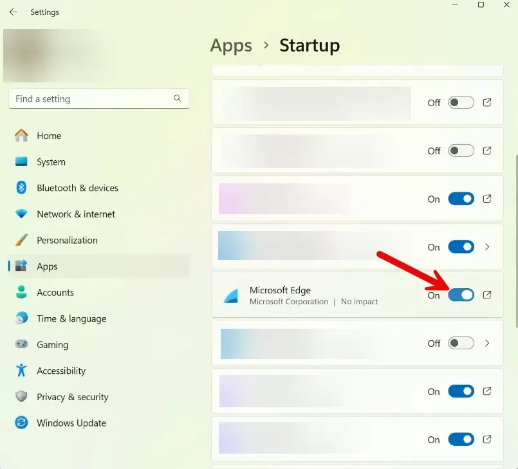Viewport: 518px width, 469px height.
Task: Click the Microsoft Edge logo icon
Action: 231,295
